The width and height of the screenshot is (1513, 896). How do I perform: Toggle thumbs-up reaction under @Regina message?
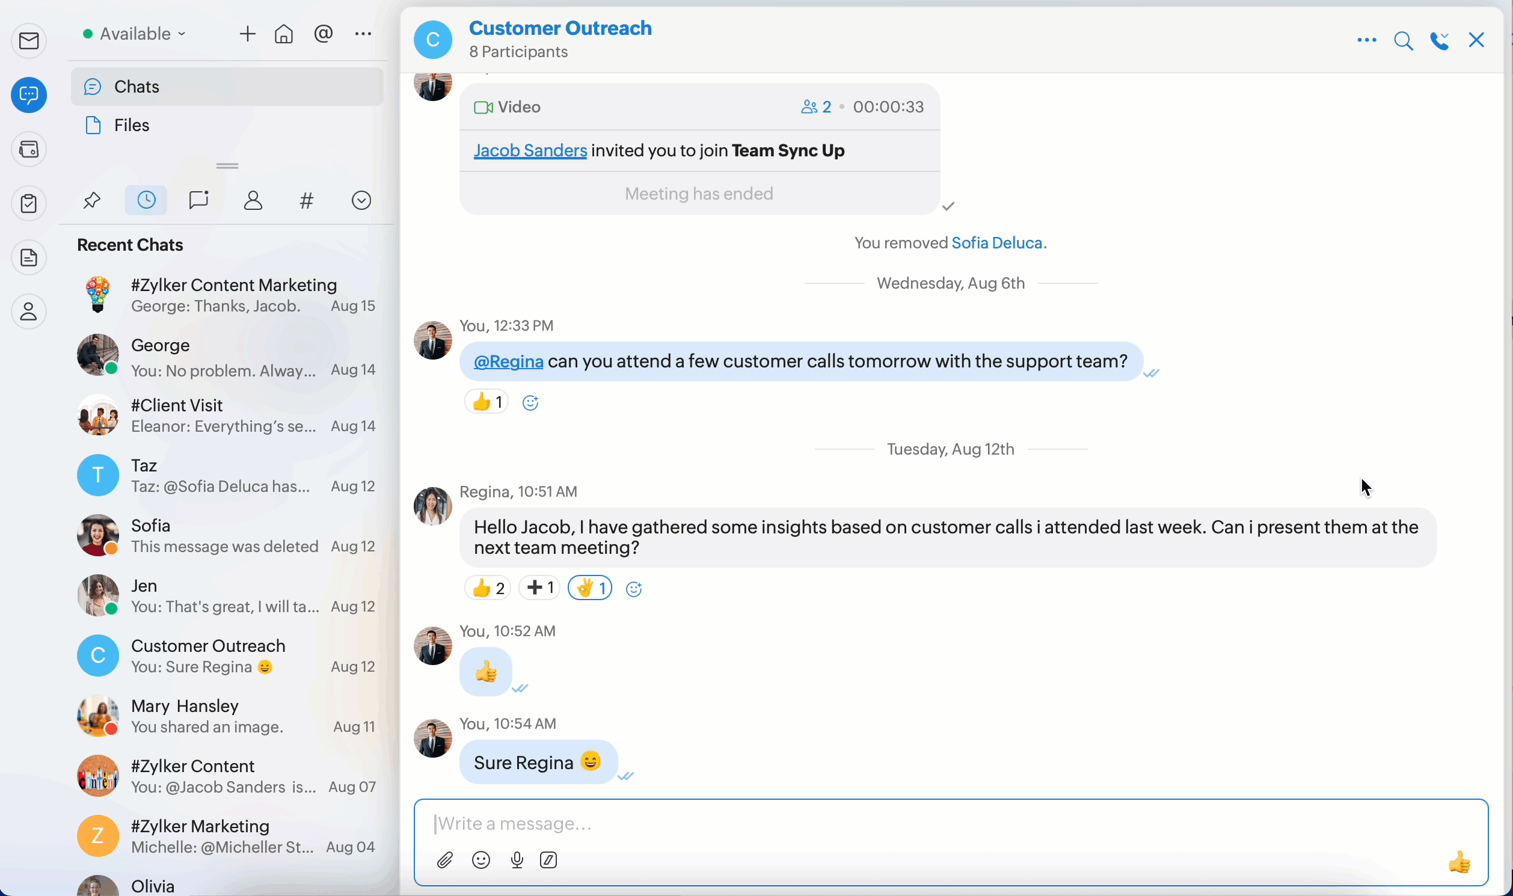coord(486,402)
